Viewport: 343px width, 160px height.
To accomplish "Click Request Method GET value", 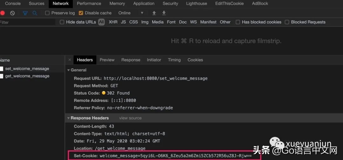I will pyautogui.click(x=114, y=86).
